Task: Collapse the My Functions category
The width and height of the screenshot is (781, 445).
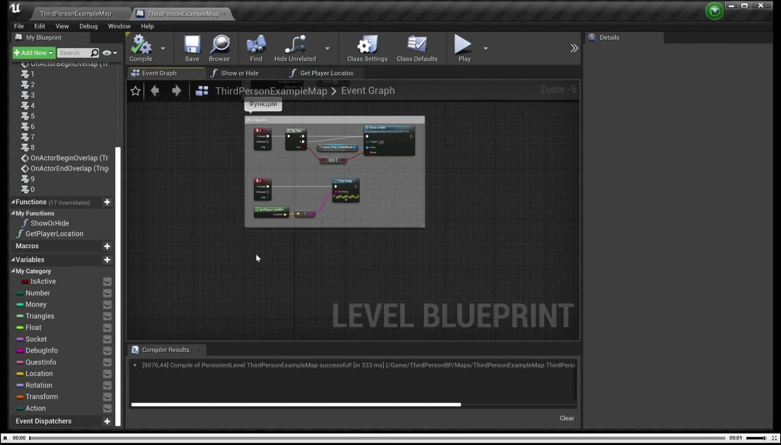Action: pyautogui.click(x=13, y=213)
